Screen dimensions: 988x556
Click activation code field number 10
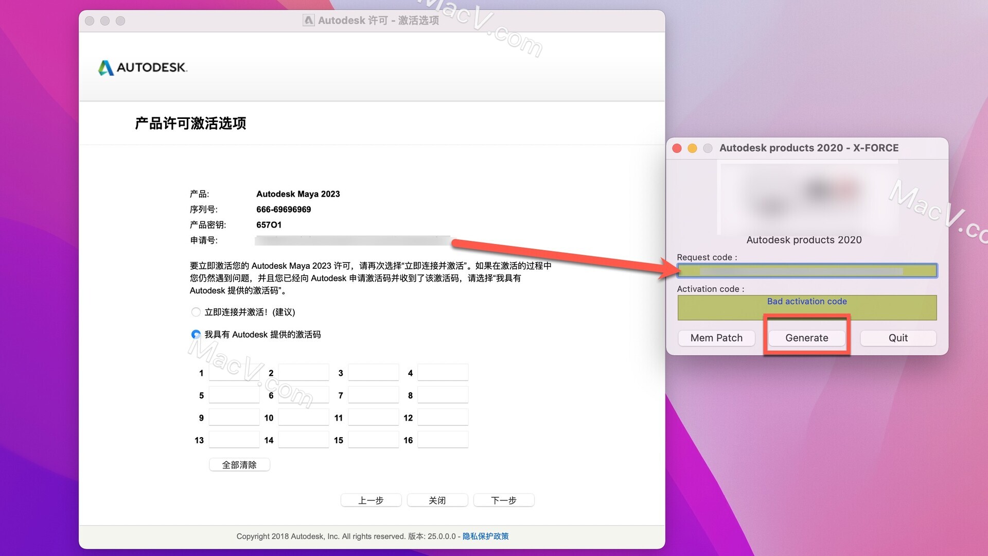click(x=304, y=418)
